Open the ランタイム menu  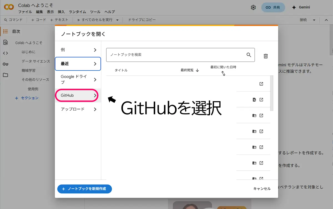pyautogui.click(x=77, y=12)
